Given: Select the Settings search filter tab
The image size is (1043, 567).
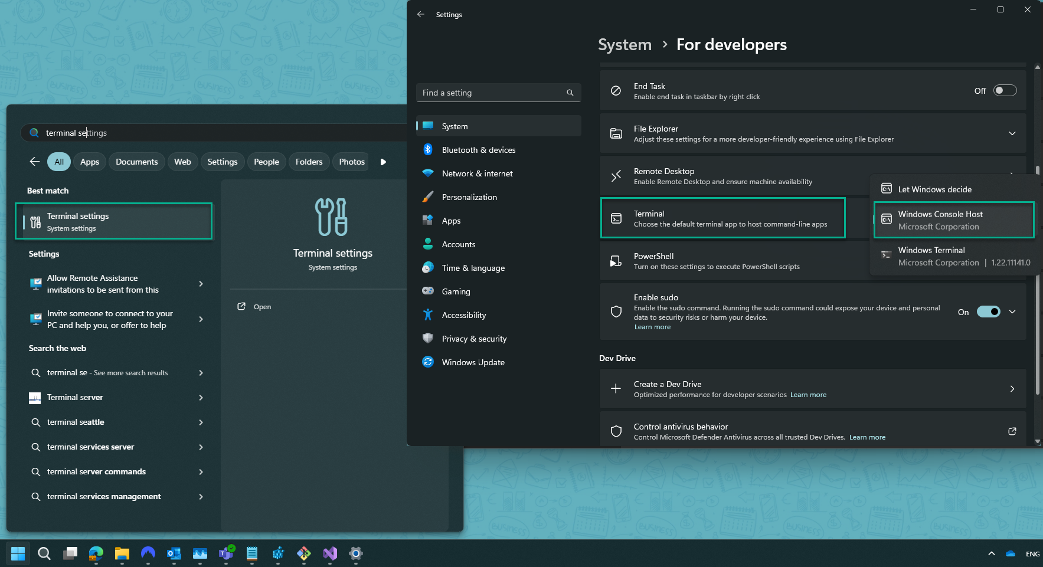Looking at the screenshot, I should click(223, 162).
